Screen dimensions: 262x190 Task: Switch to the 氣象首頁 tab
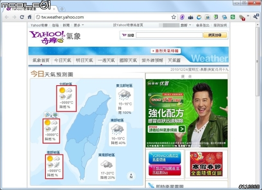[41, 60]
